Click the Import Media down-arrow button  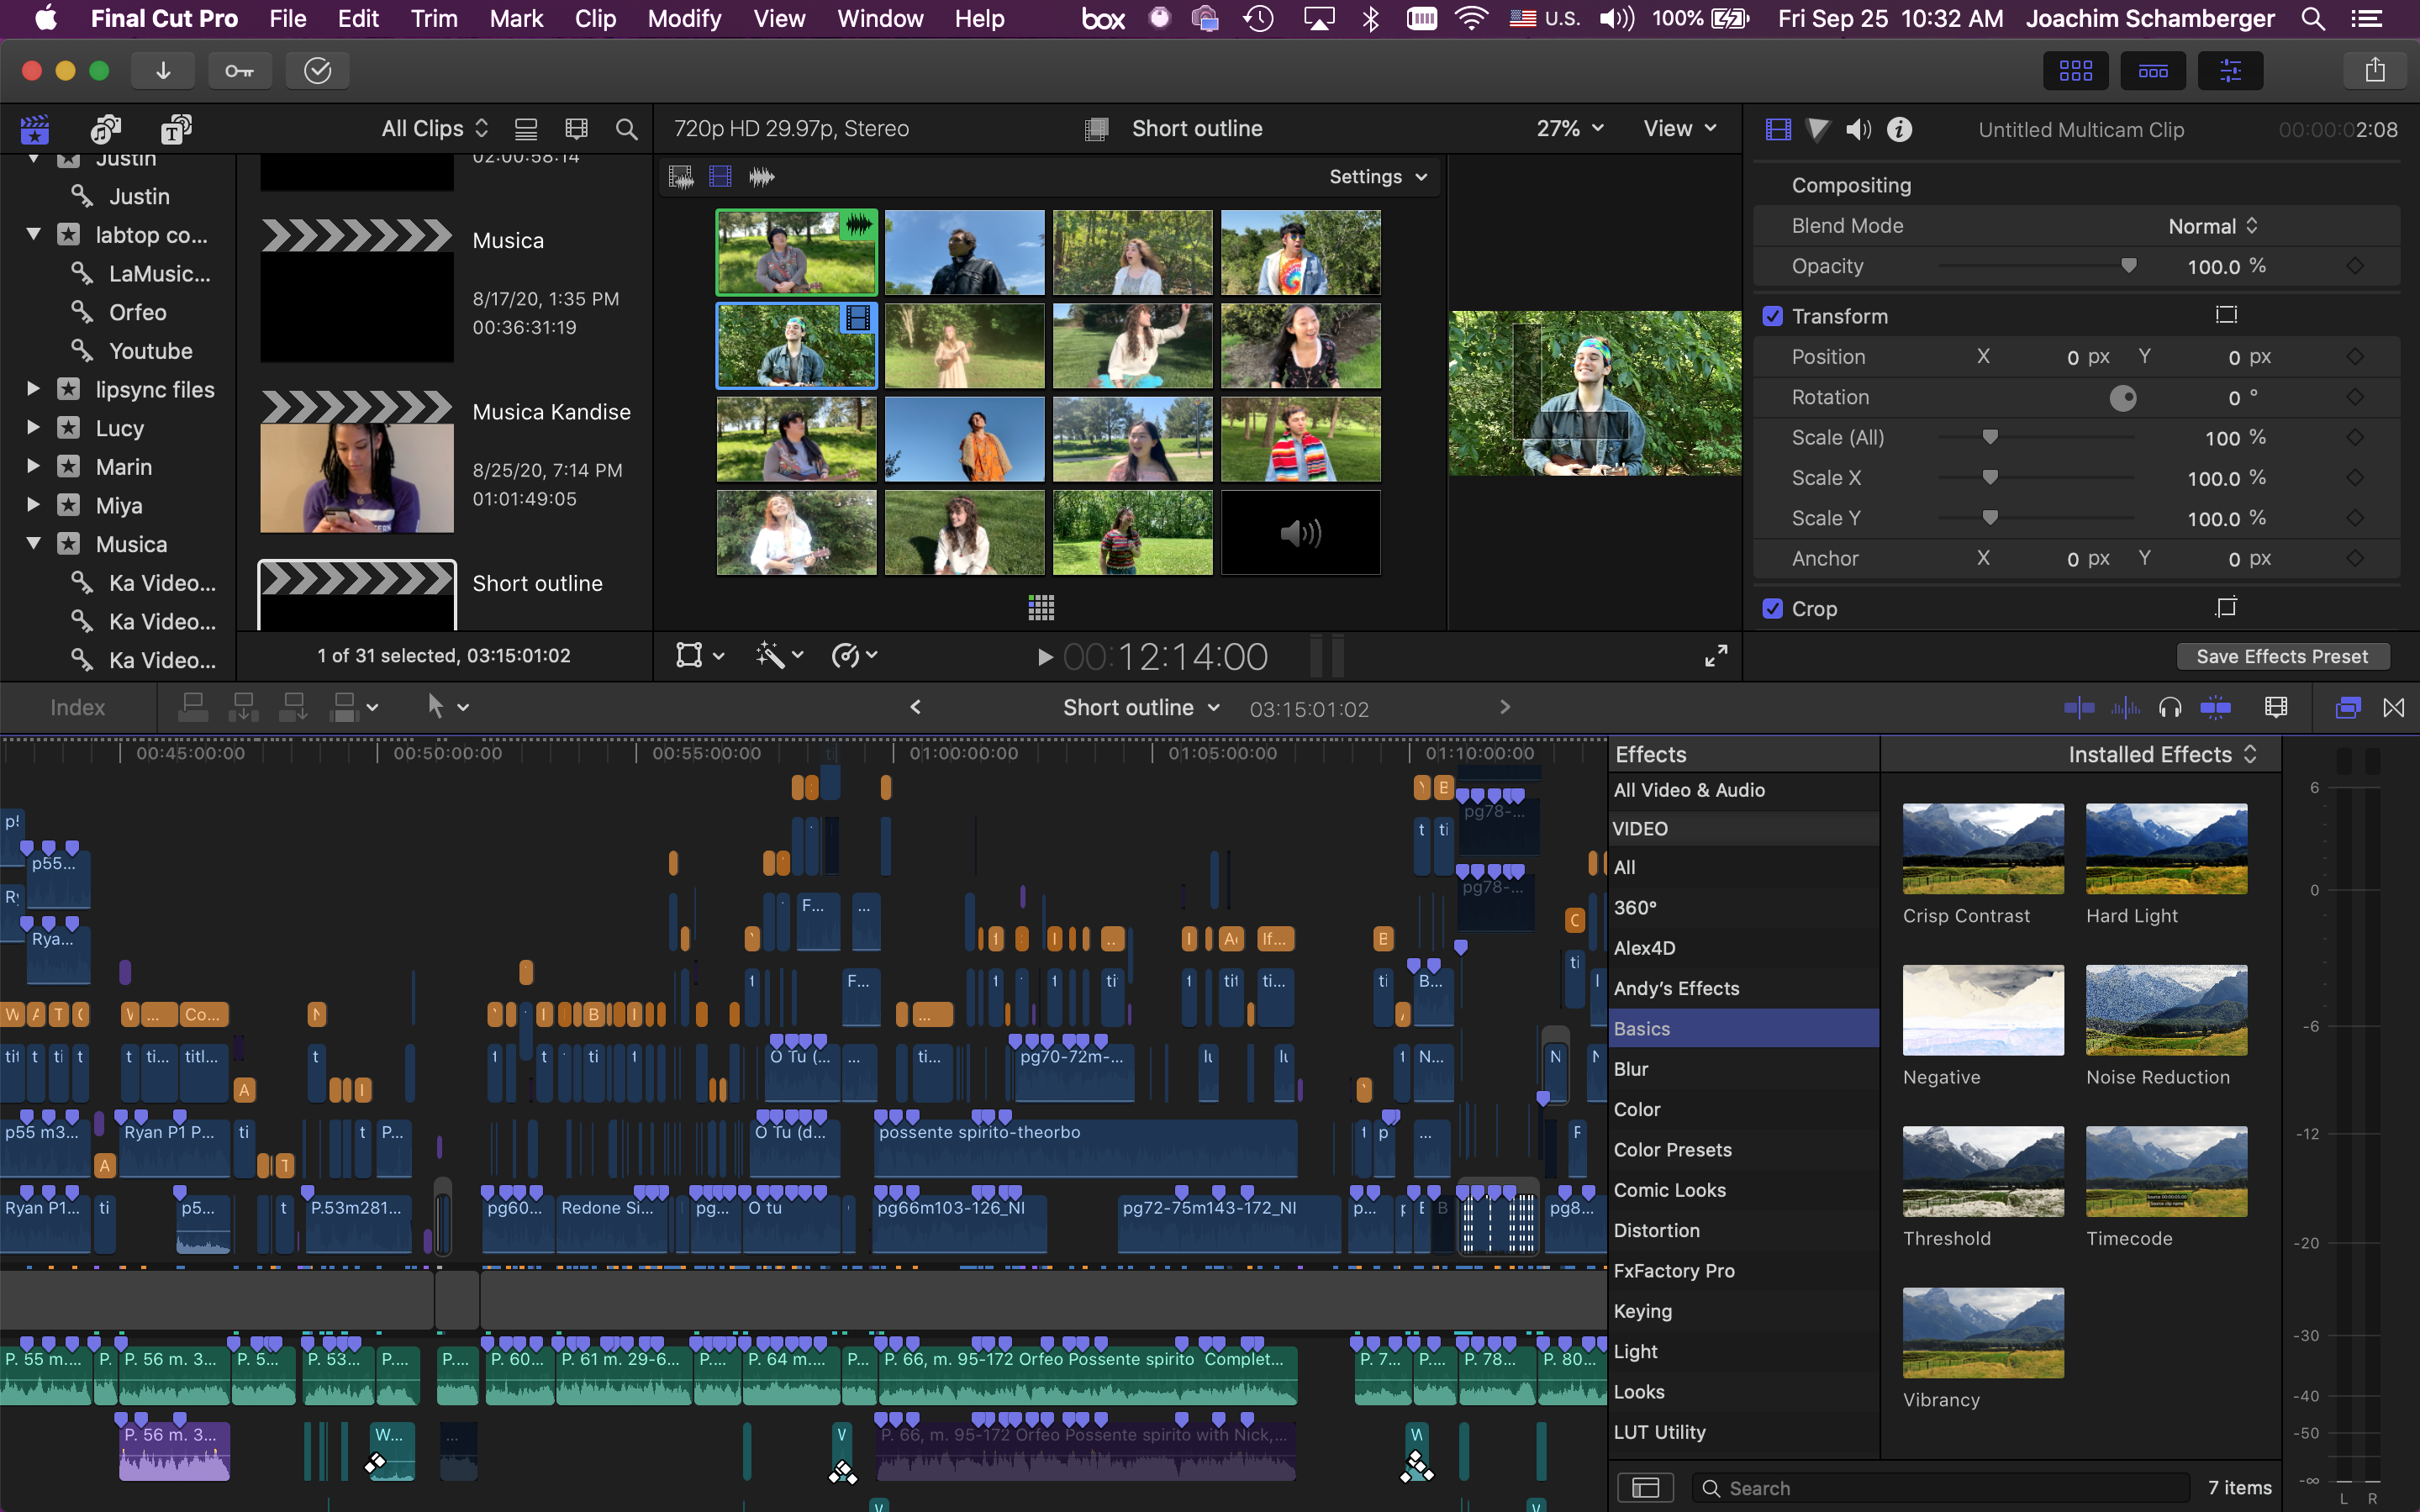(x=163, y=70)
